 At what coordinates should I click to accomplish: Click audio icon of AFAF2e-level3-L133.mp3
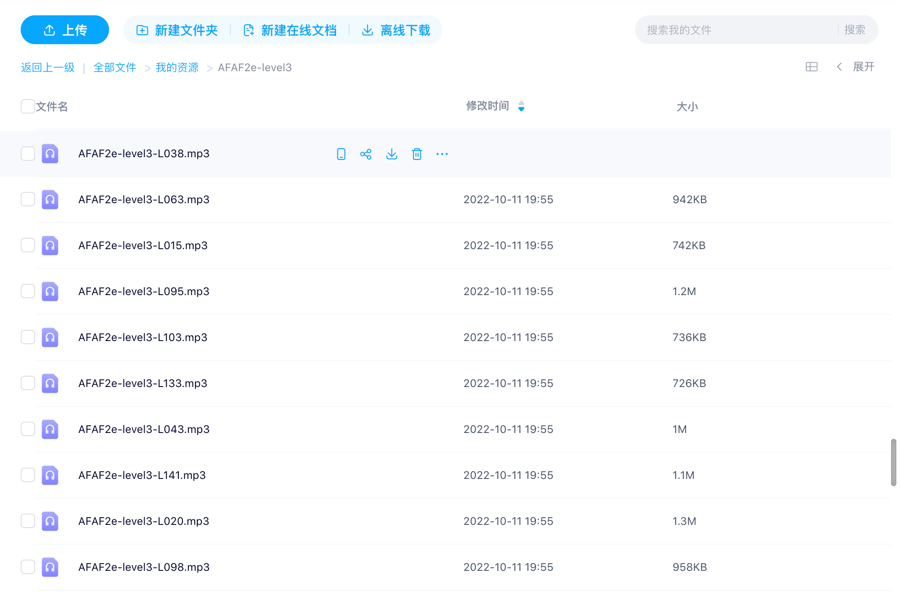(x=50, y=383)
